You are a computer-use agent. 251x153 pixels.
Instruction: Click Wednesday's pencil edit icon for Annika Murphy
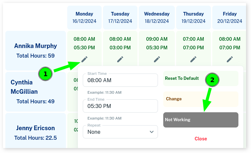pos(157,59)
